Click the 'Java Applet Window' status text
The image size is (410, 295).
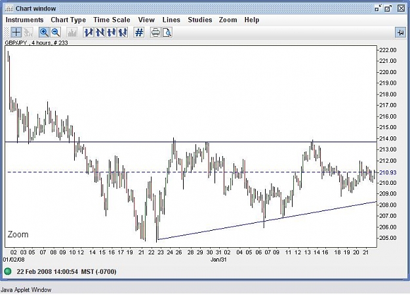pyautogui.click(x=26, y=290)
